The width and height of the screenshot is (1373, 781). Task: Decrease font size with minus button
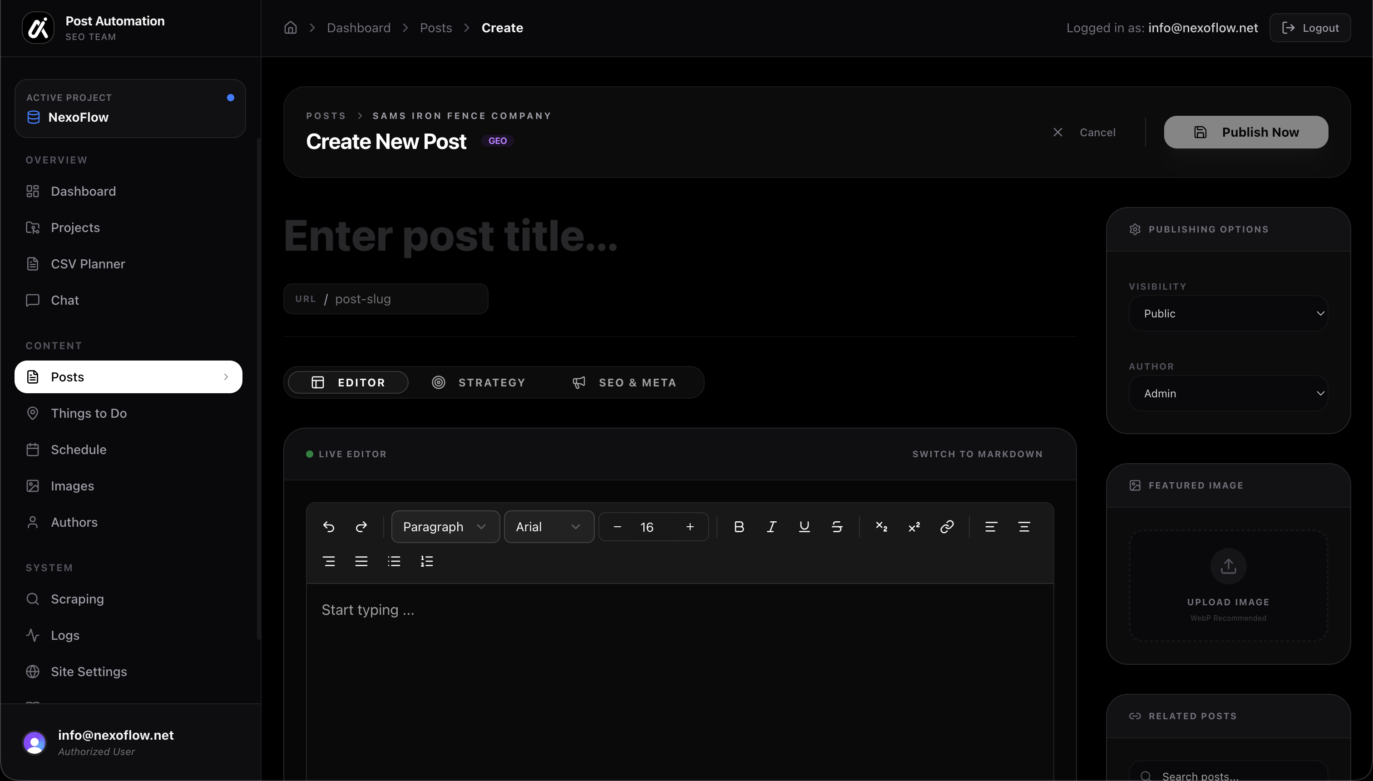[x=617, y=527]
